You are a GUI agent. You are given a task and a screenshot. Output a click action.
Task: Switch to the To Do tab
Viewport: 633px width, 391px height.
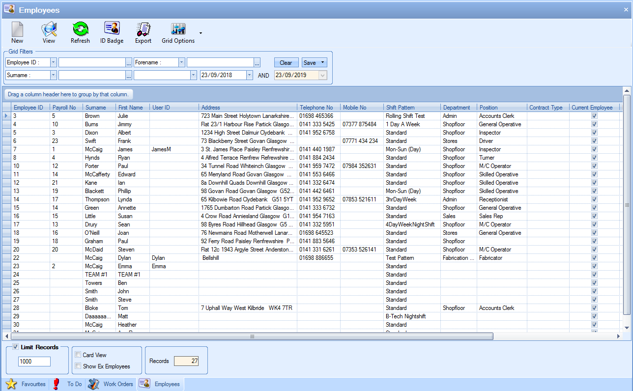click(74, 384)
